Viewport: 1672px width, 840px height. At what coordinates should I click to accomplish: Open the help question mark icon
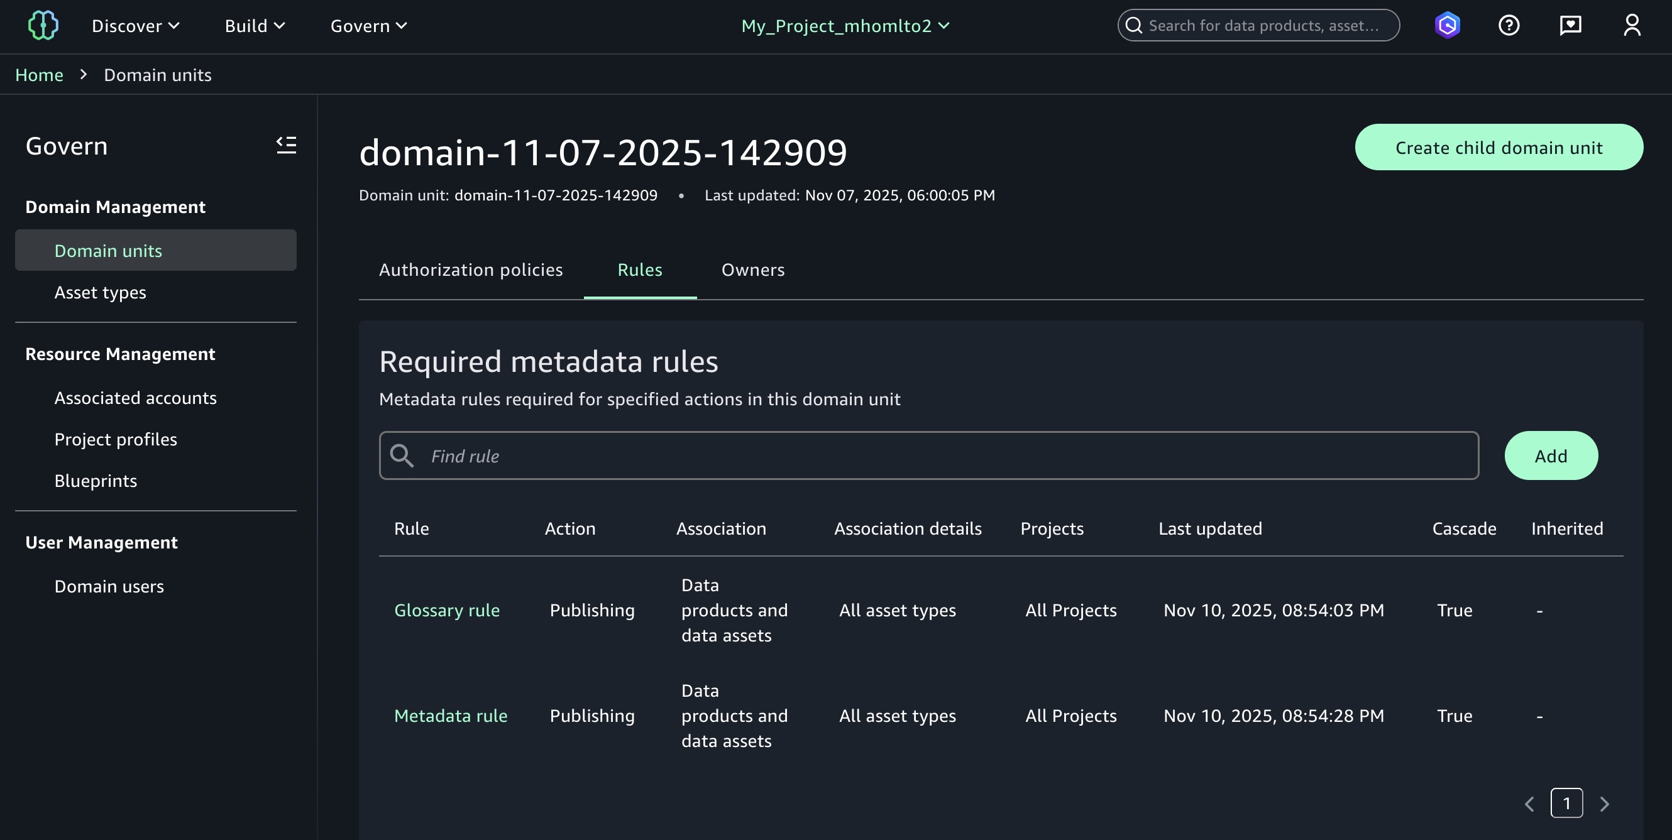click(1509, 26)
